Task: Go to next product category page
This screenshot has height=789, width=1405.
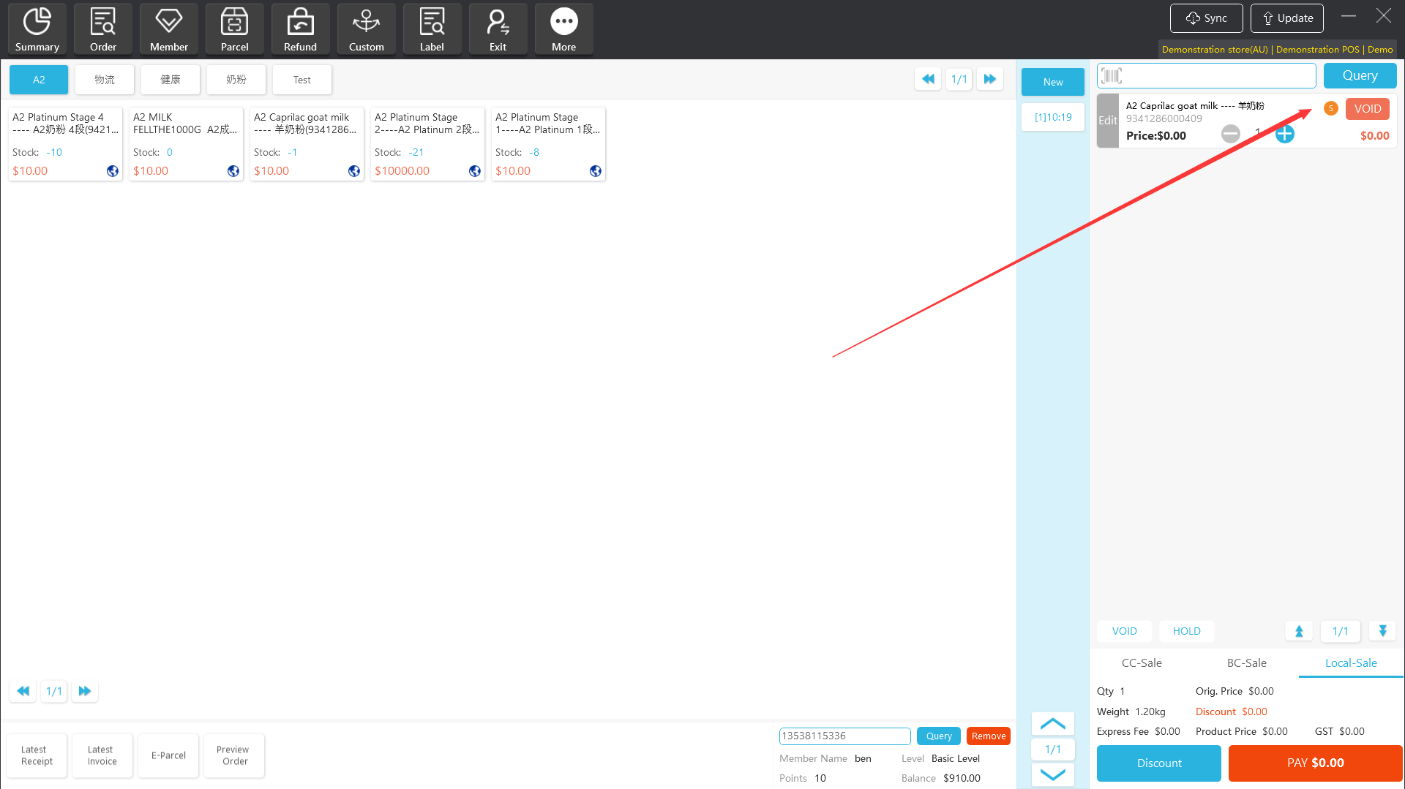Action: (x=990, y=79)
